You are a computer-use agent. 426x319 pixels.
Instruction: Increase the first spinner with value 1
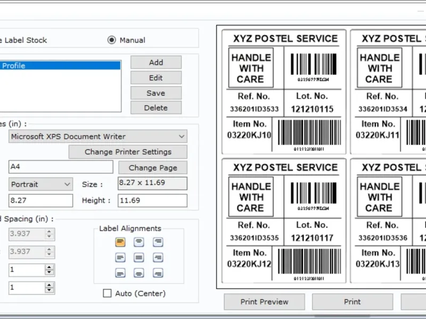49,267
